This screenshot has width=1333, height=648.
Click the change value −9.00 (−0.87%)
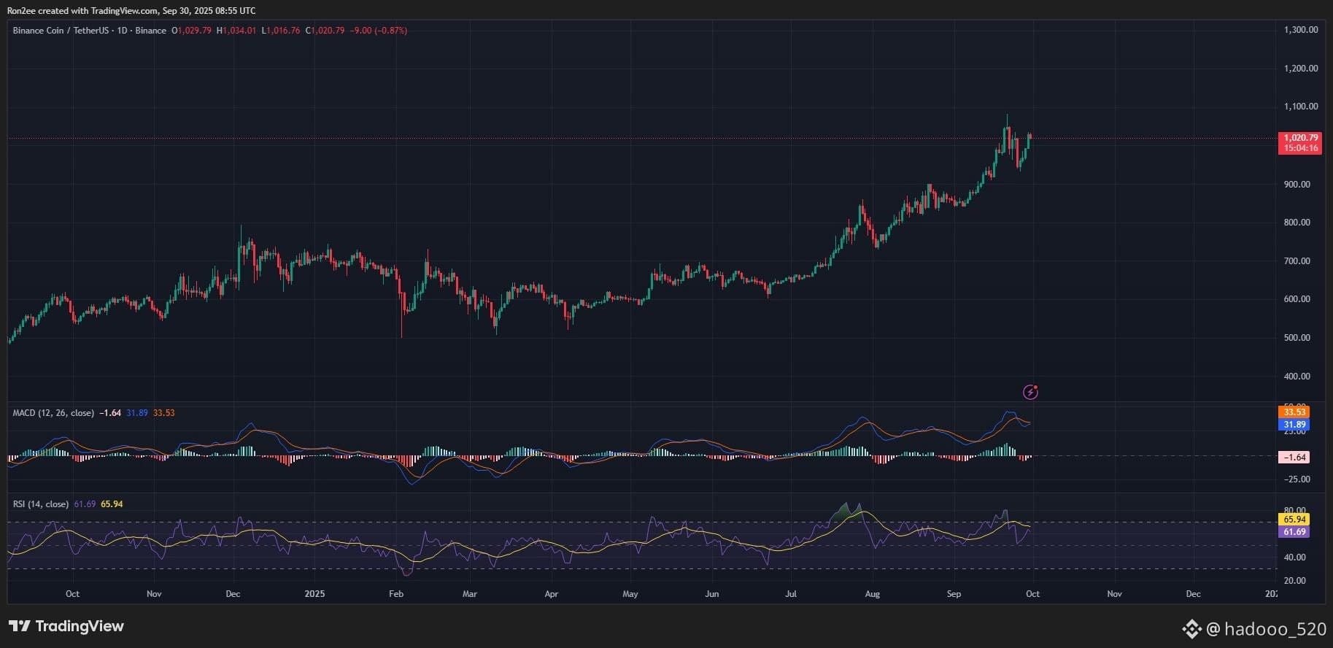click(x=379, y=31)
